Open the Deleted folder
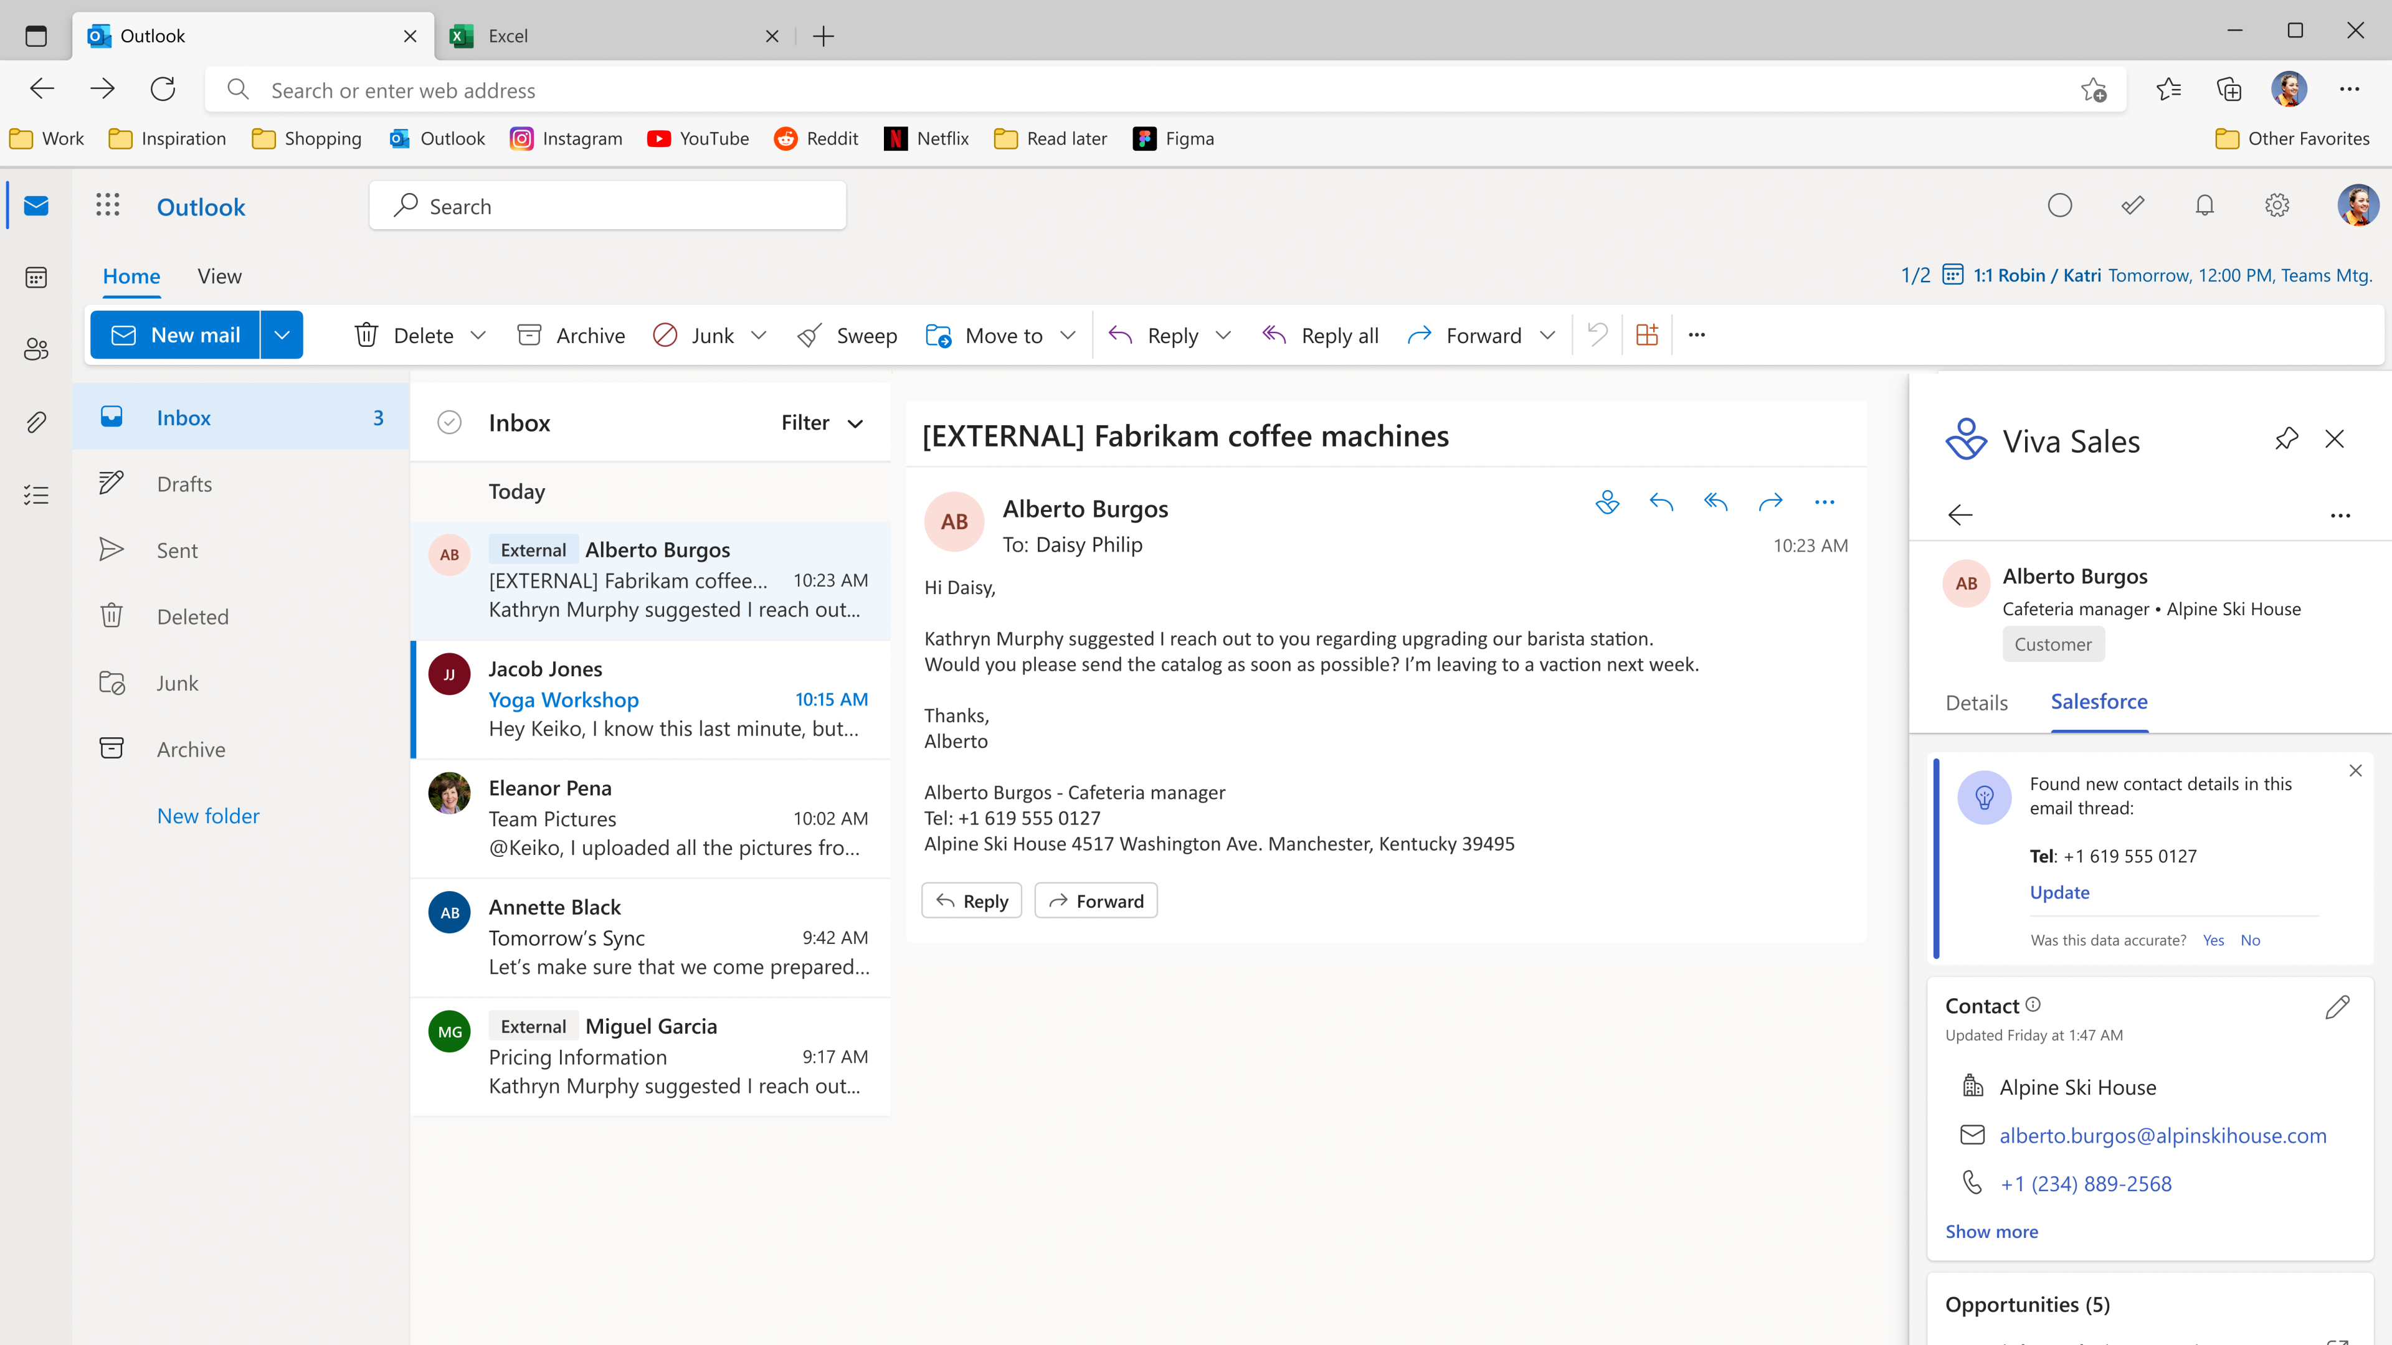This screenshot has width=2392, height=1345. click(242, 616)
